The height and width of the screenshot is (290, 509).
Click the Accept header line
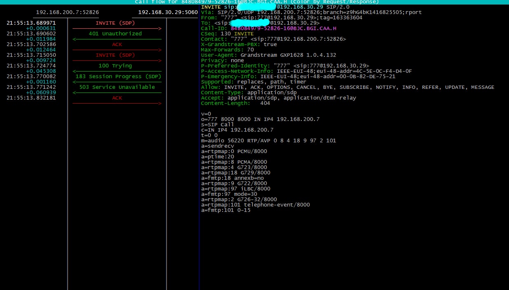(279, 98)
